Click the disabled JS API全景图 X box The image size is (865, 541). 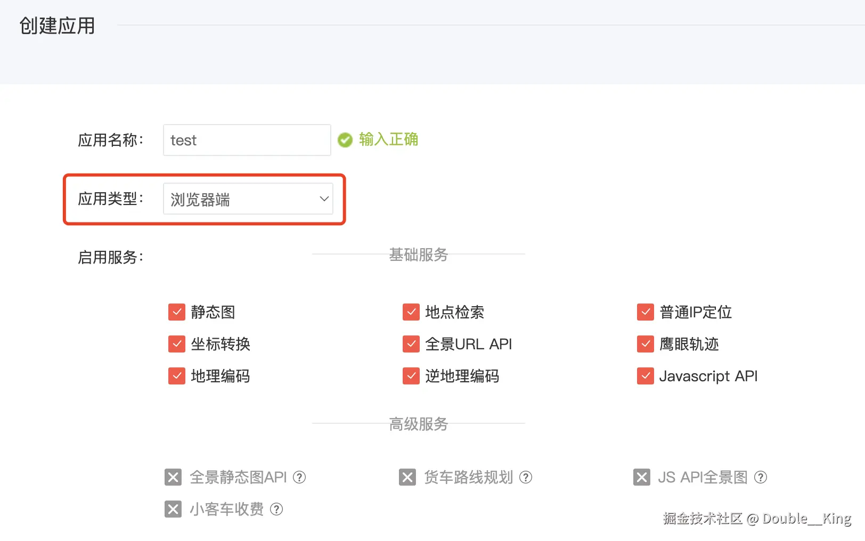(x=642, y=477)
